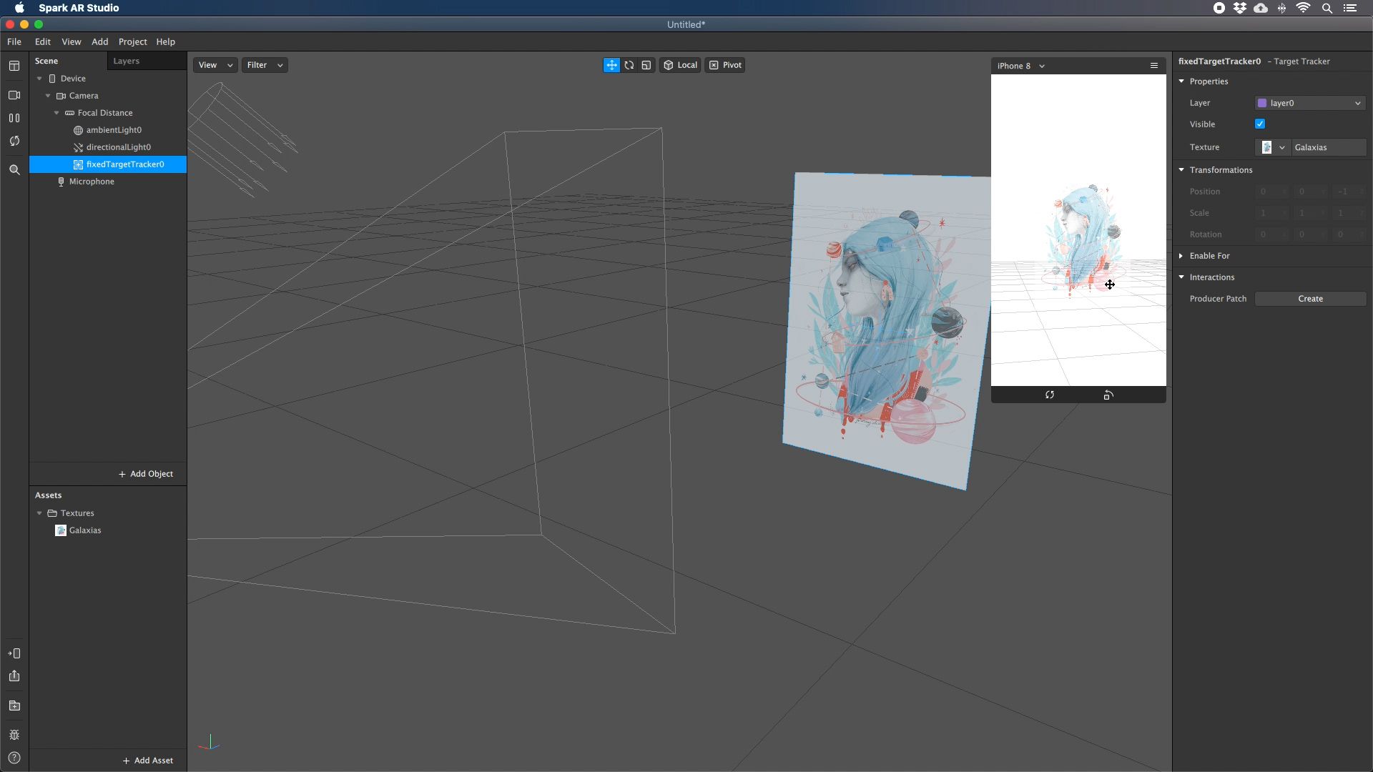Rotate the simulated device orientation
Viewport: 1373px width, 772px height.
click(1108, 395)
